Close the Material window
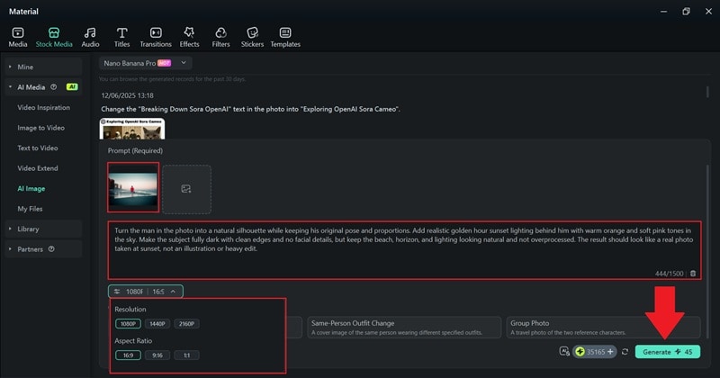Image resolution: width=720 pixels, height=378 pixels. pyautogui.click(x=708, y=12)
